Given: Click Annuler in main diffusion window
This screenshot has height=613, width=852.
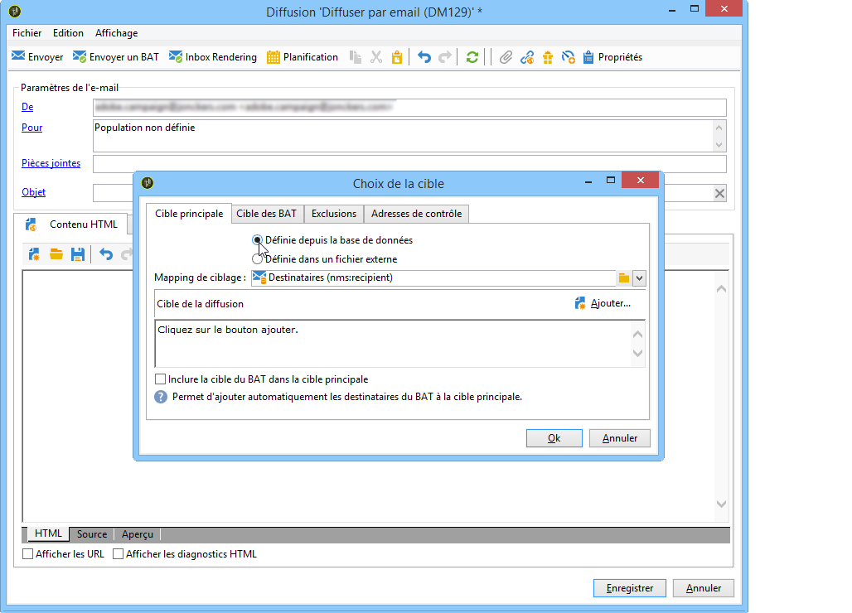Looking at the screenshot, I should tap(704, 588).
